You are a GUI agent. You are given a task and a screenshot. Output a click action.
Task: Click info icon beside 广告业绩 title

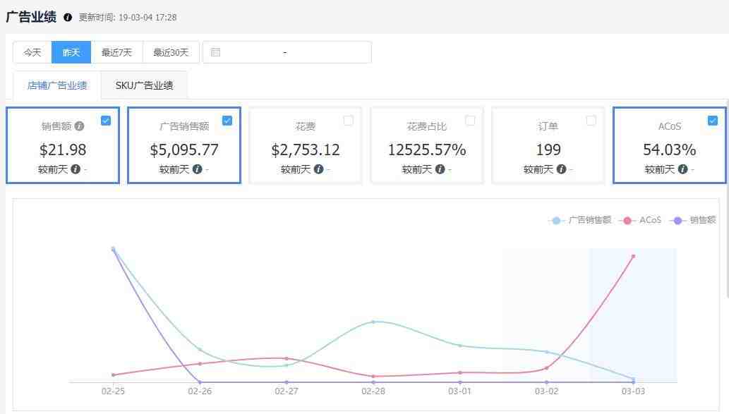(x=68, y=17)
